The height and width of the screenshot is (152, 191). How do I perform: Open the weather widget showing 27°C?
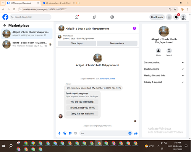pyautogui.click(x=149, y=146)
